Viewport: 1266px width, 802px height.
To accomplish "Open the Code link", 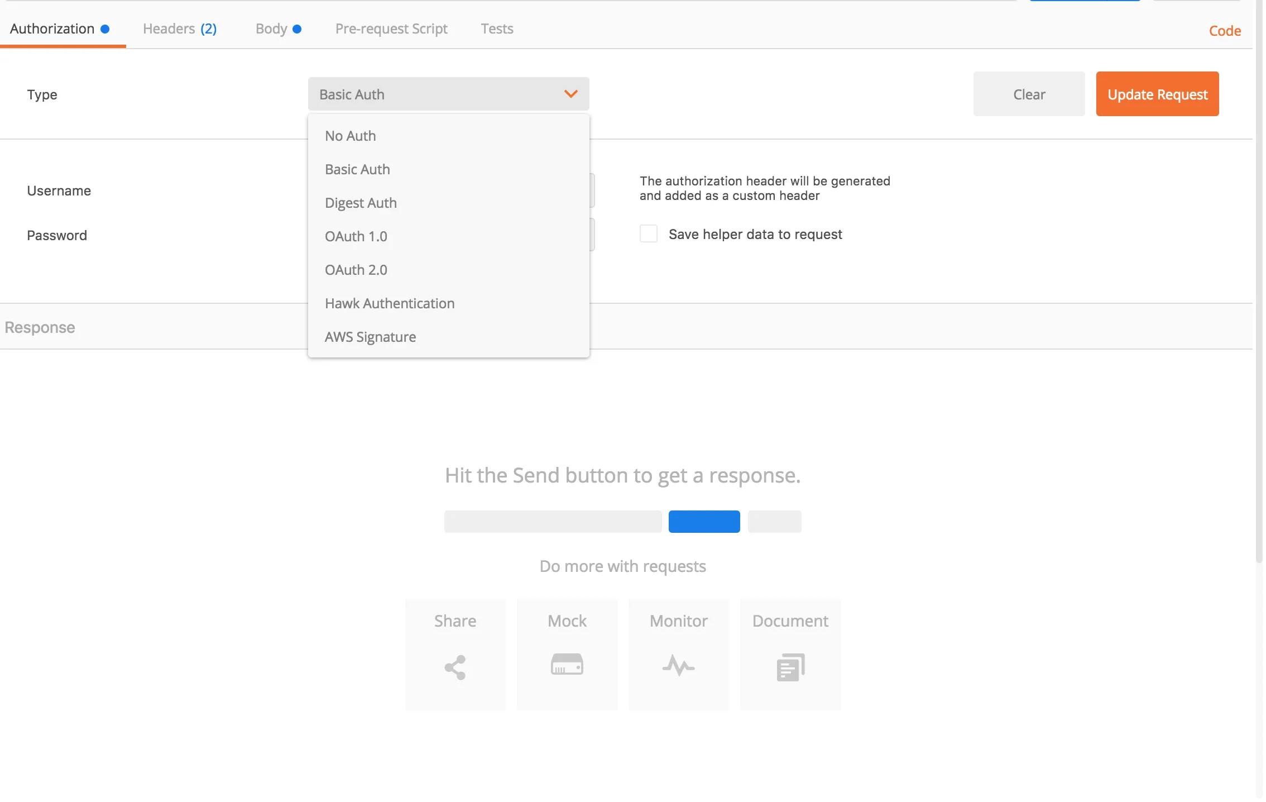I will pos(1224,31).
